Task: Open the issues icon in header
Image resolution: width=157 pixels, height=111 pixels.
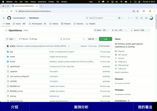Action: tap(137, 18)
